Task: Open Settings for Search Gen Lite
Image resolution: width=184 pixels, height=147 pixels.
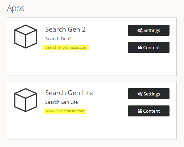Action: pos(149,94)
